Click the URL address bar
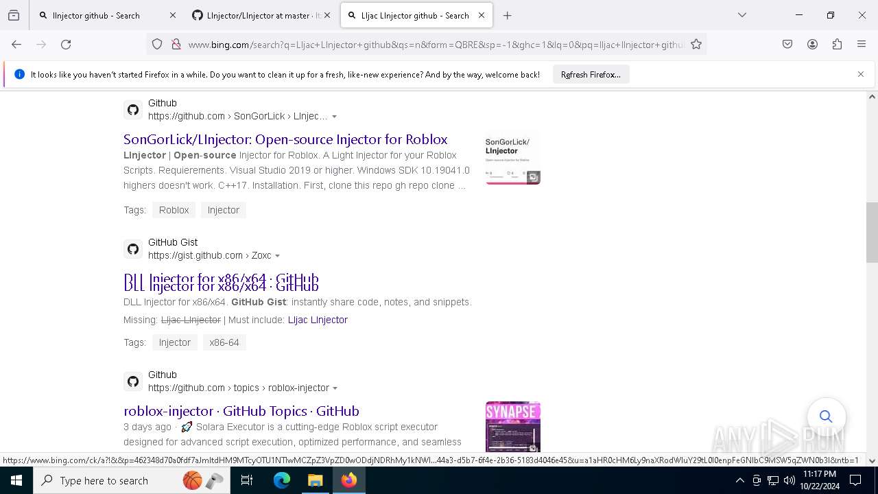This screenshot has height=494, width=878. pos(436,44)
